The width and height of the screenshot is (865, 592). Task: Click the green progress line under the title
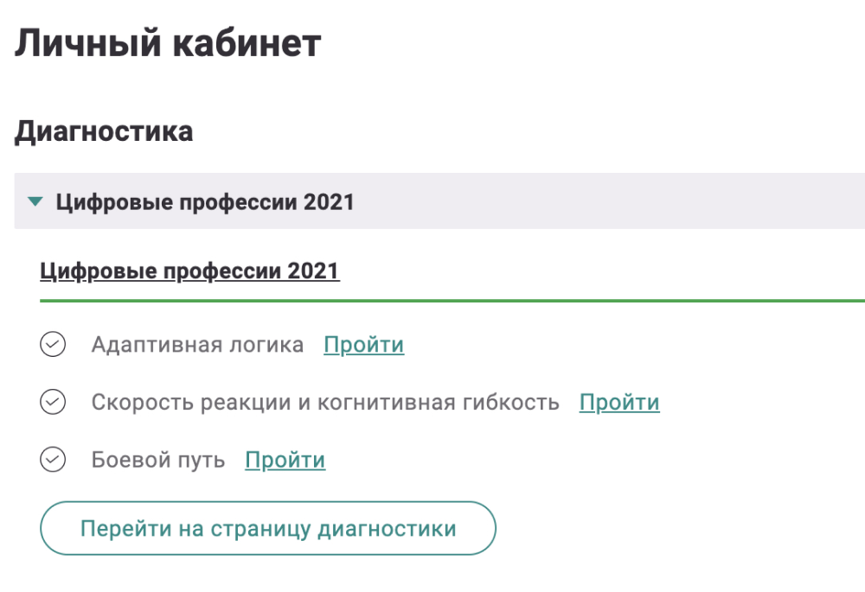(x=450, y=300)
